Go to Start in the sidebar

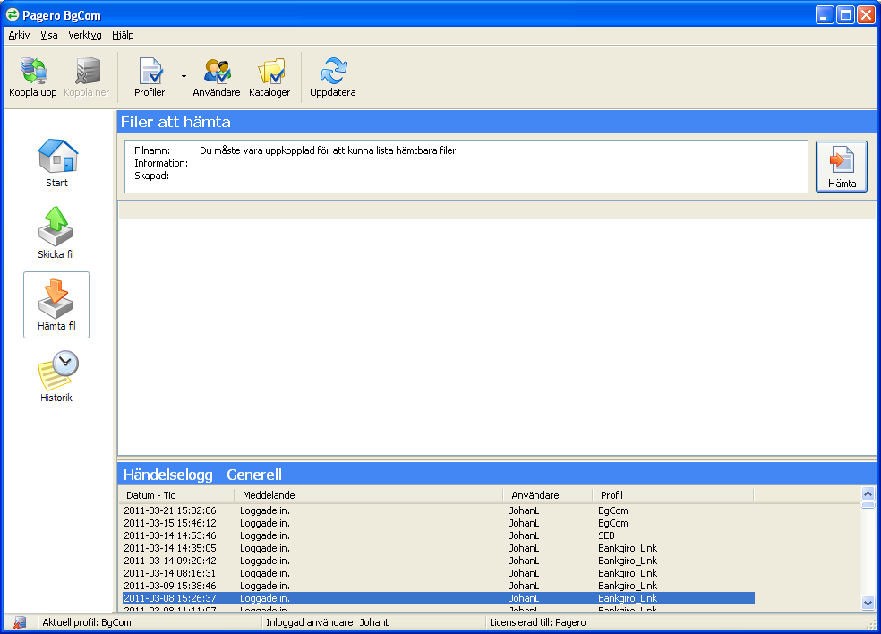click(56, 163)
